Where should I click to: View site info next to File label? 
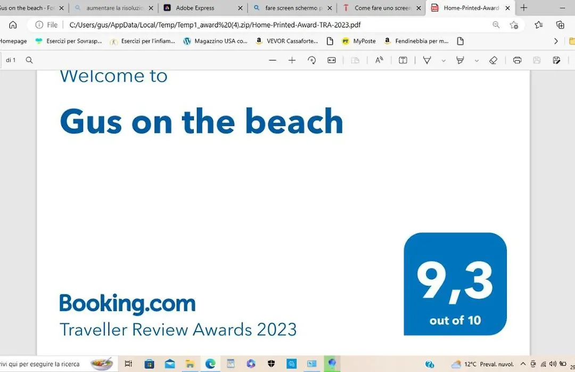click(x=39, y=25)
